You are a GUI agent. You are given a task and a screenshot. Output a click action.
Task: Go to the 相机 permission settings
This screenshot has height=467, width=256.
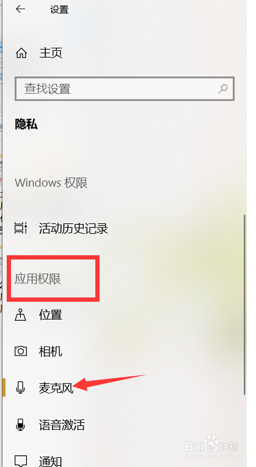(51, 351)
